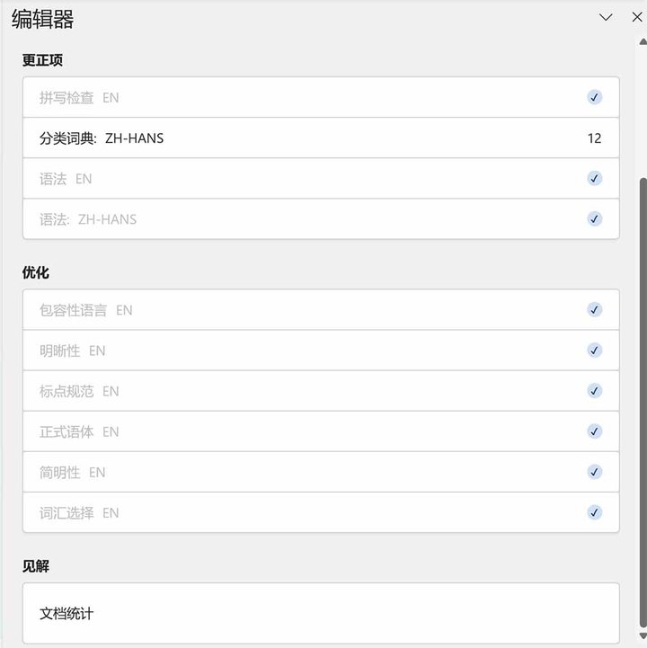Select the 词汇选择 EN row label

(x=79, y=513)
